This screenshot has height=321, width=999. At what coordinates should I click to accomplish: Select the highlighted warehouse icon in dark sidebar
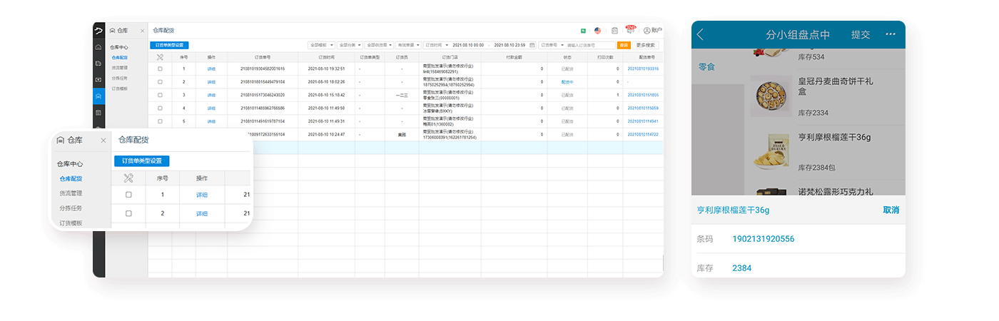tap(98, 96)
